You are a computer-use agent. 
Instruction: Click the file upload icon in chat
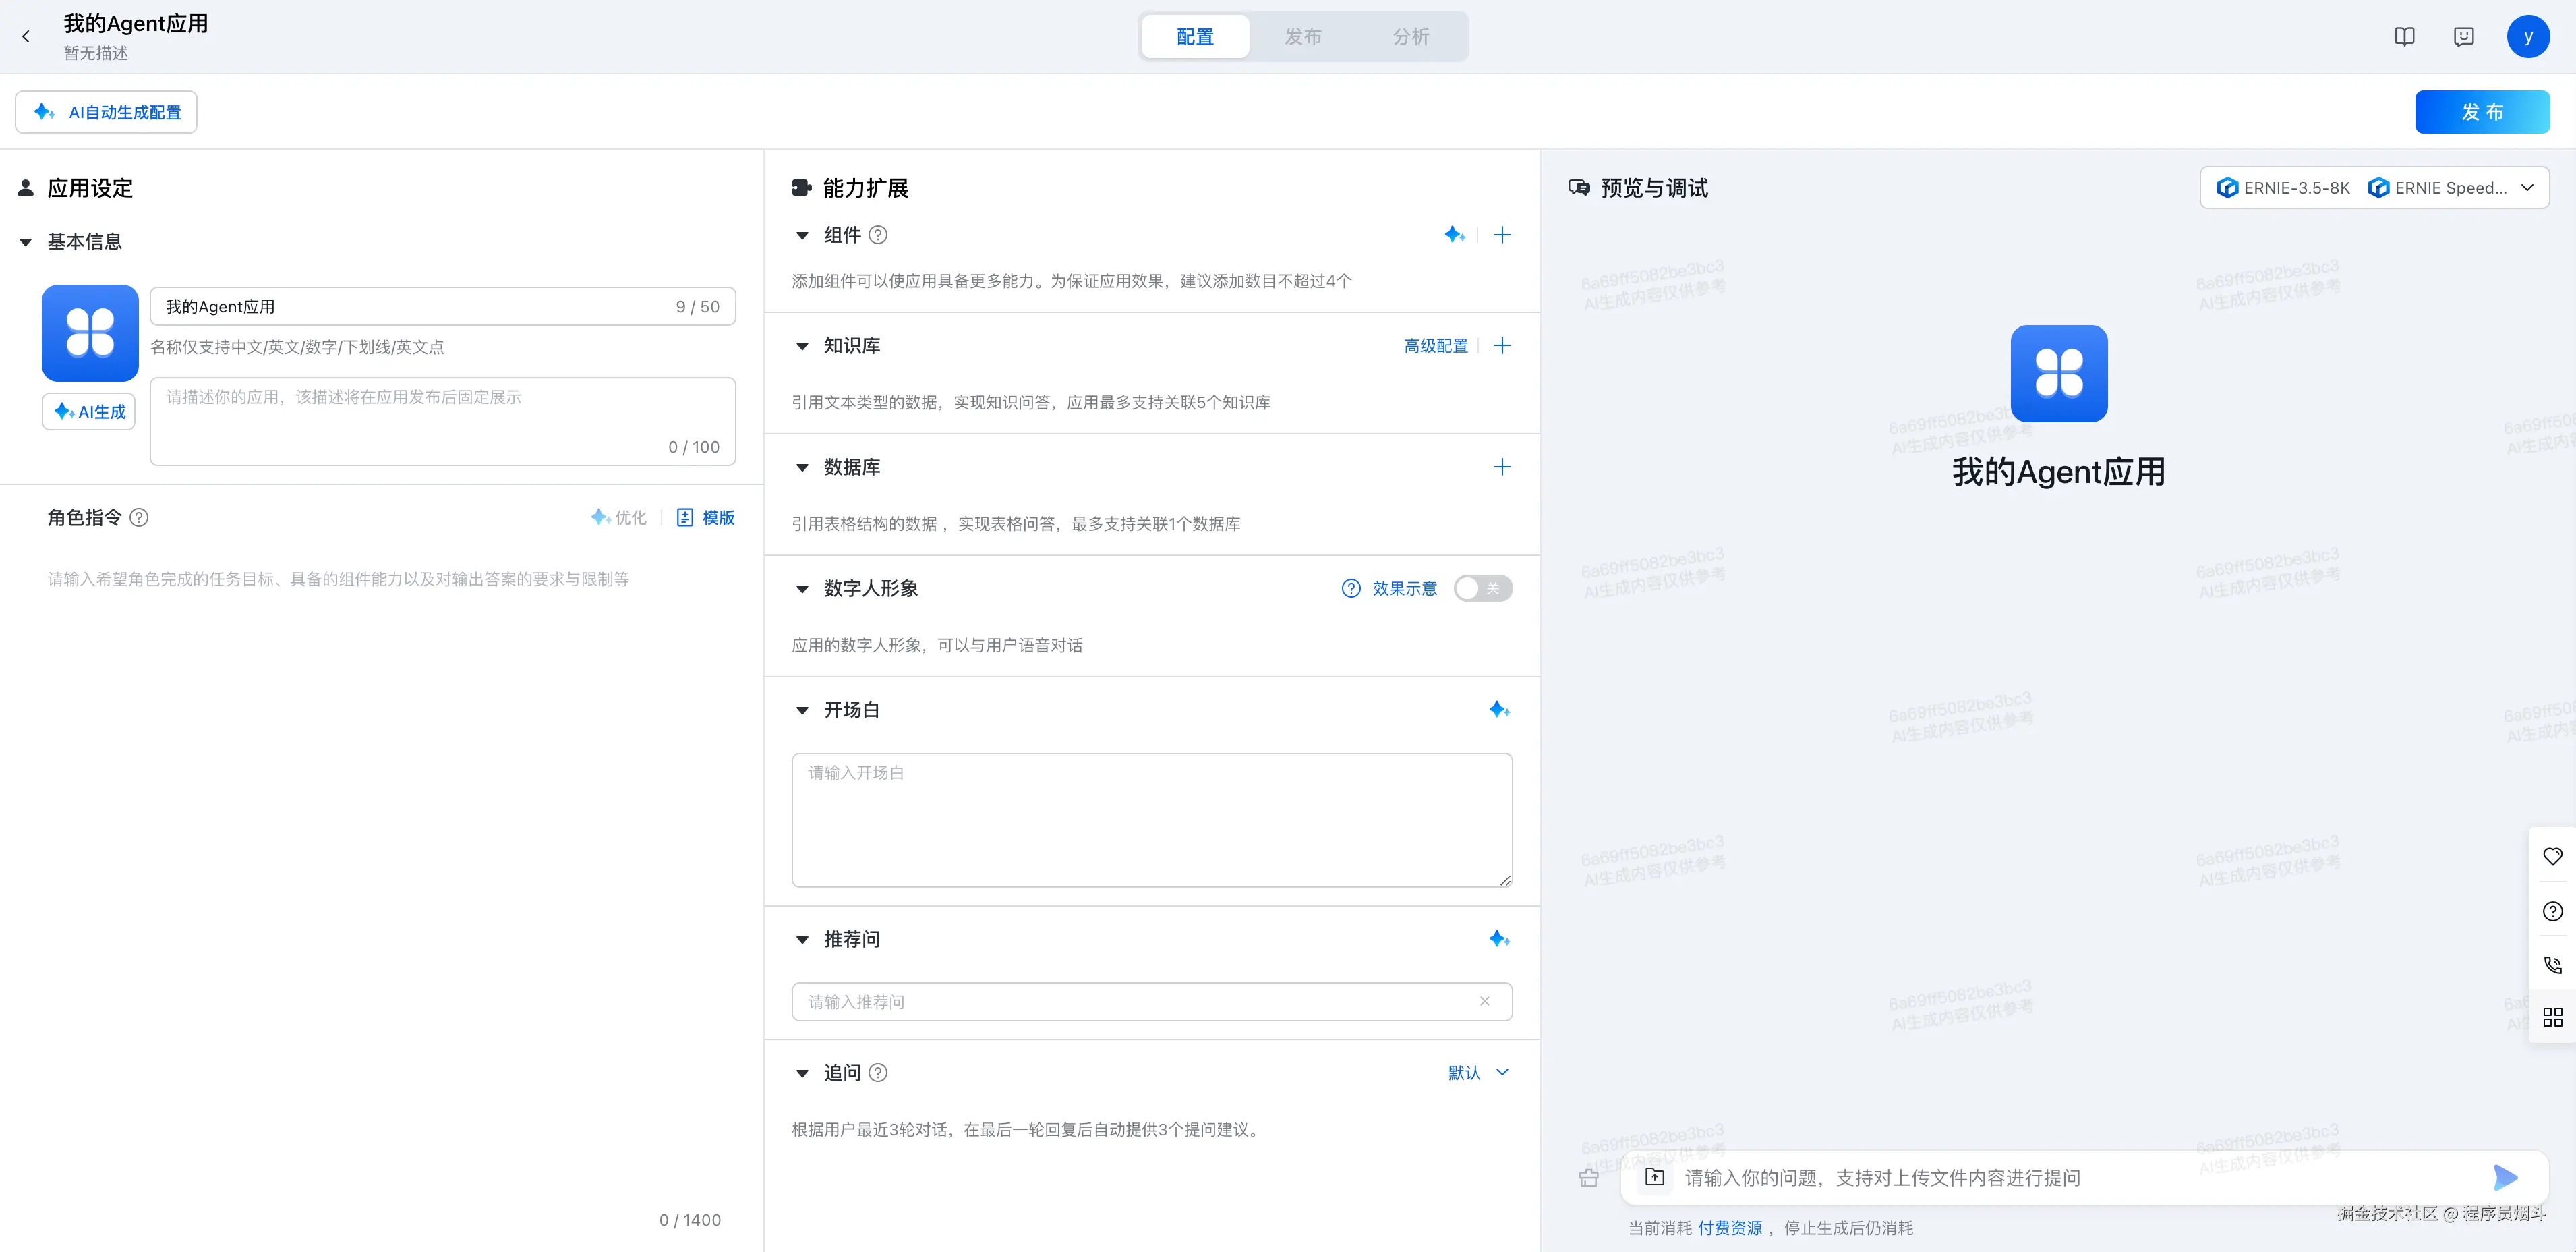pos(1655,1177)
